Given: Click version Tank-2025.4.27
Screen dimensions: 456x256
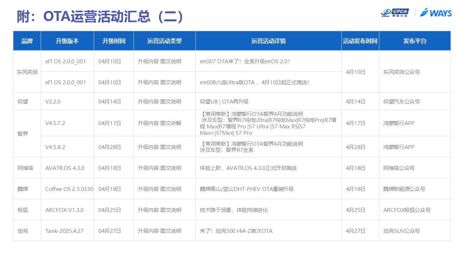Looking at the screenshot, I should [64, 231].
